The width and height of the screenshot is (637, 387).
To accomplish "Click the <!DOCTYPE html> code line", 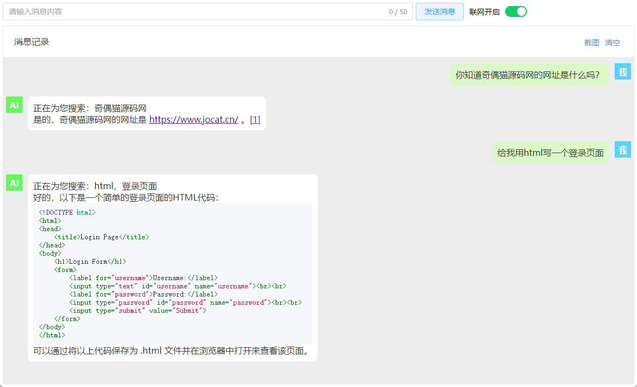I will pyautogui.click(x=67, y=213).
